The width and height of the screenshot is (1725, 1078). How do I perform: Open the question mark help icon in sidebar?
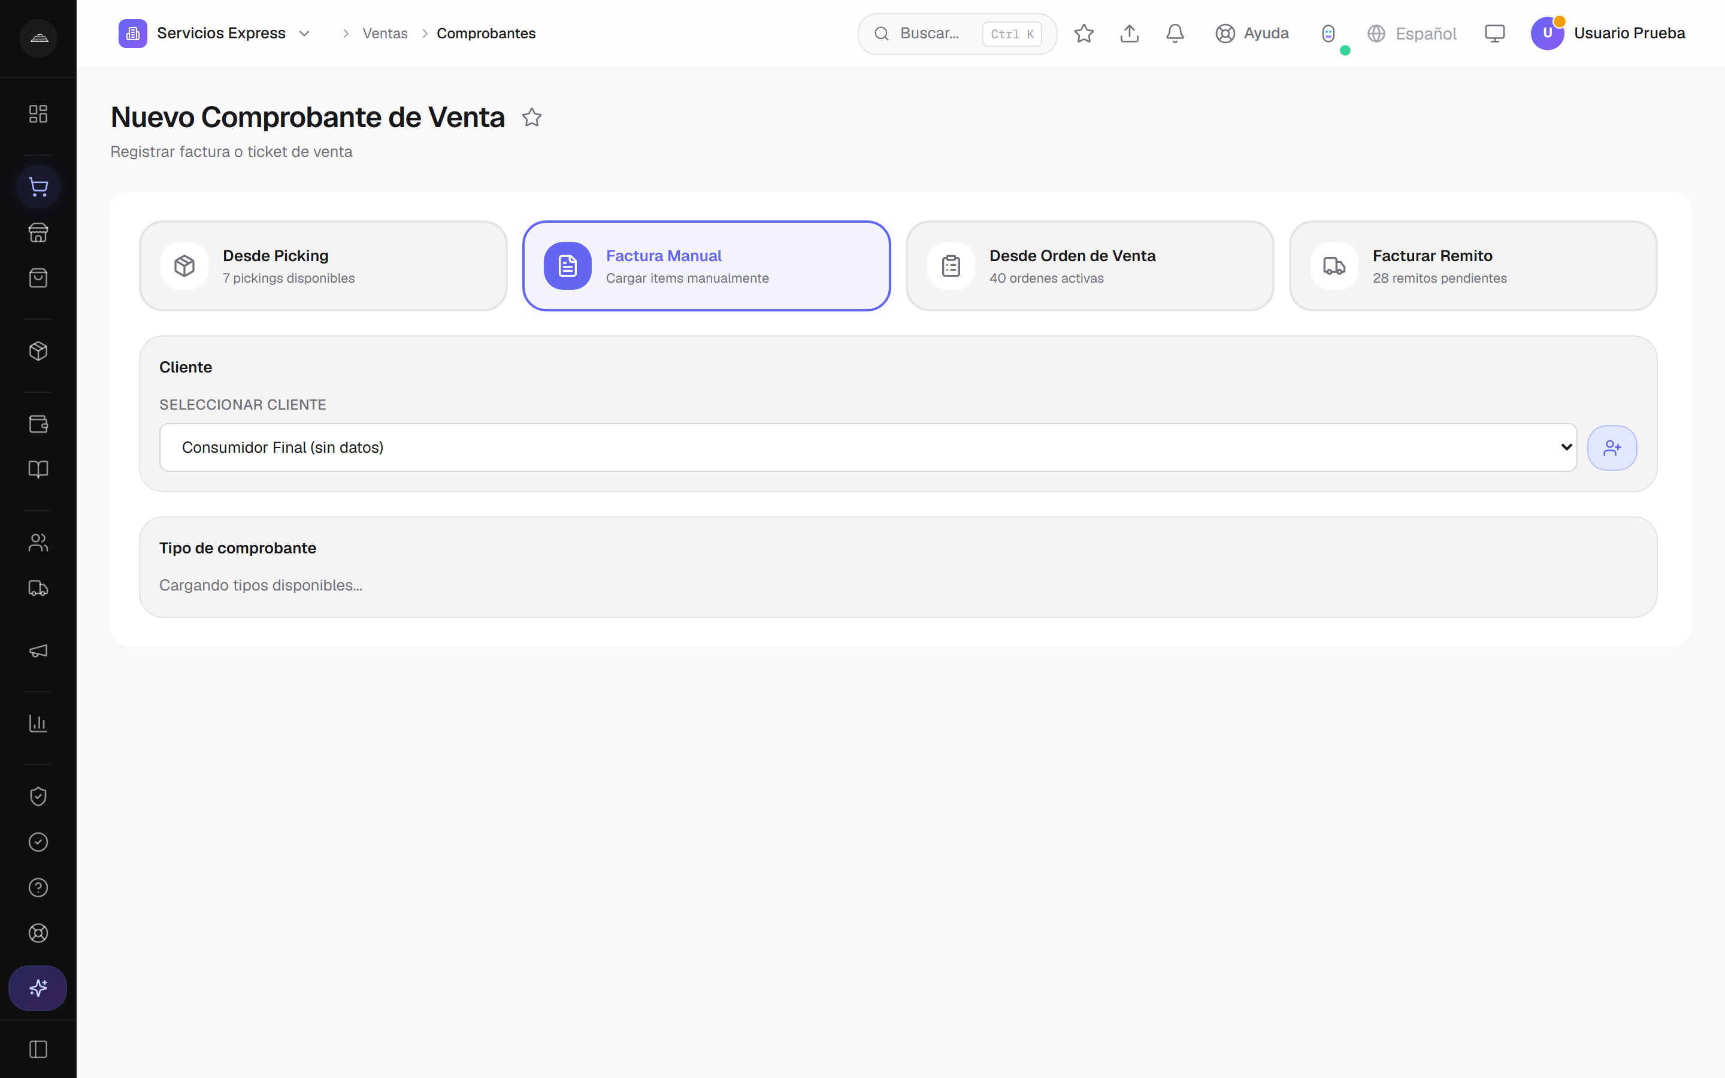38,888
